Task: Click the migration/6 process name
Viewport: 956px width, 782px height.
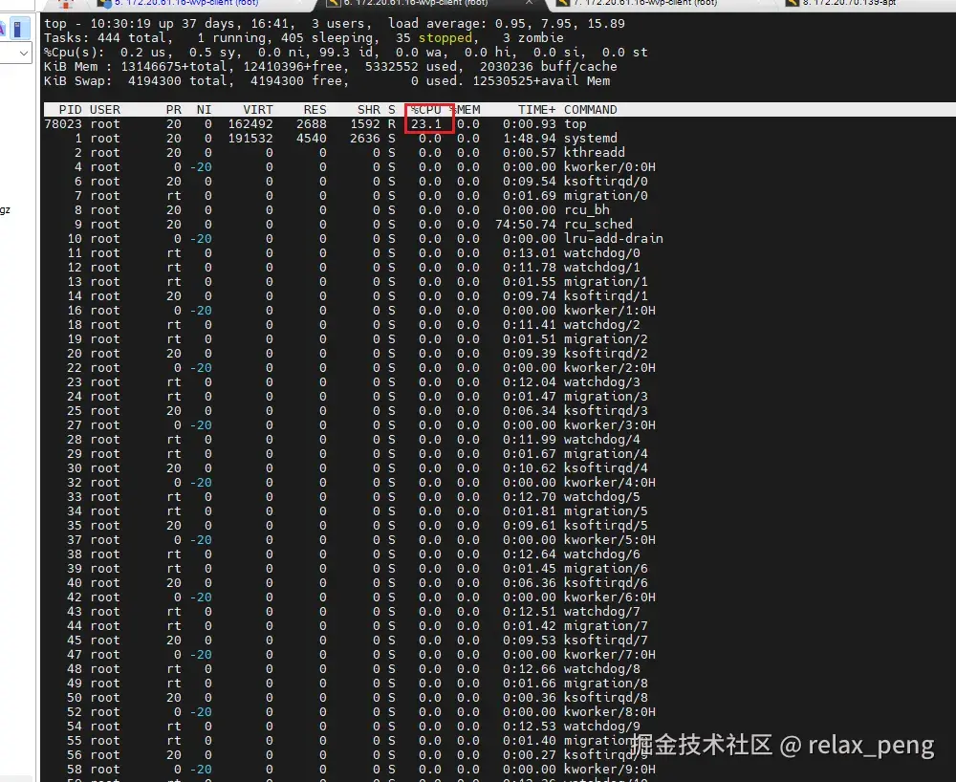Action: (x=605, y=568)
